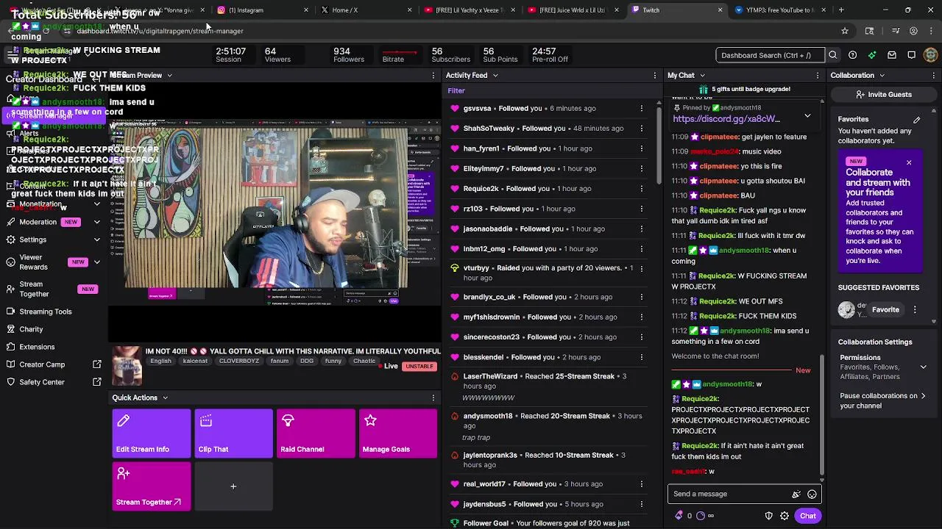Open the emote picker smiley icon
Screen dimensions: 942x529
pos(812,494)
